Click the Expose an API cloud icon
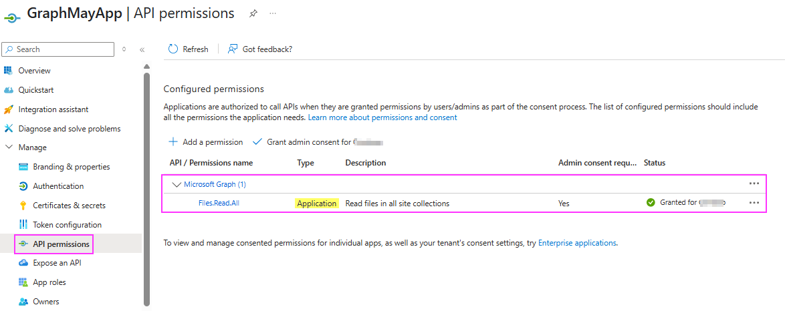785x311 pixels. pyautogui.click(x=23, y=263)
